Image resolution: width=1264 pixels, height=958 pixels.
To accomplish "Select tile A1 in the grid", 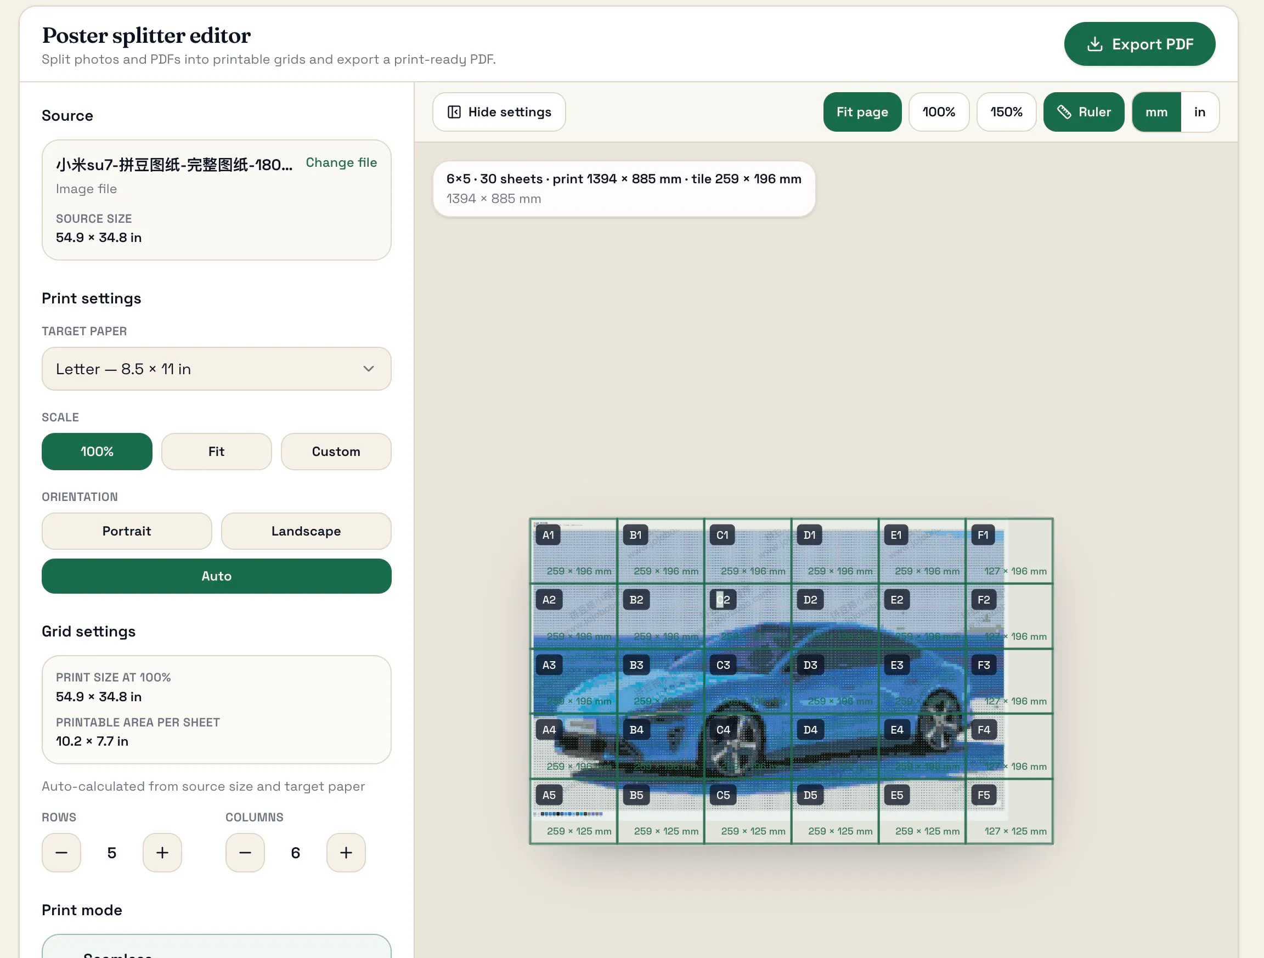I will (574, 551).
